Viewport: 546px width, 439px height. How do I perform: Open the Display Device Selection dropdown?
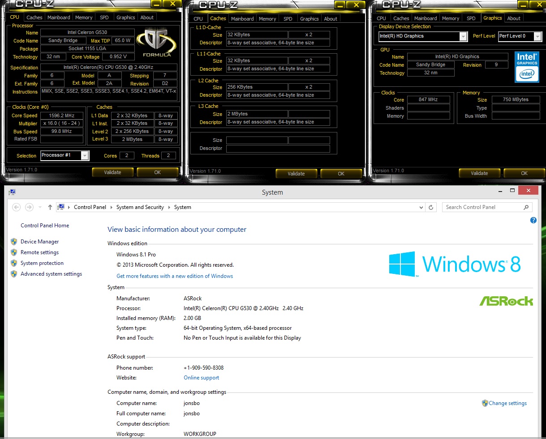(x=463, y=36)
